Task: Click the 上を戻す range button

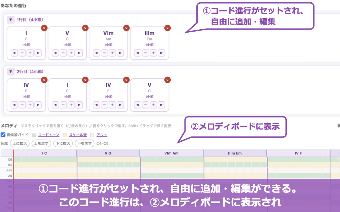Action: pyautogui.click(x=41, y=143)
